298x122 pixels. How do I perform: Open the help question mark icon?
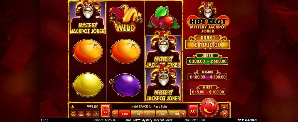tap(96, 114)
